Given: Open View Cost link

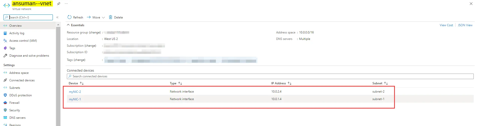Looking at the screenshot, I should (x=446, y=25).
